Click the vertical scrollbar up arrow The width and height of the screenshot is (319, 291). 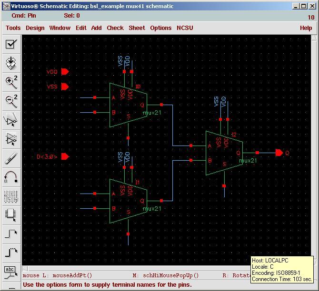coord(314,38)
